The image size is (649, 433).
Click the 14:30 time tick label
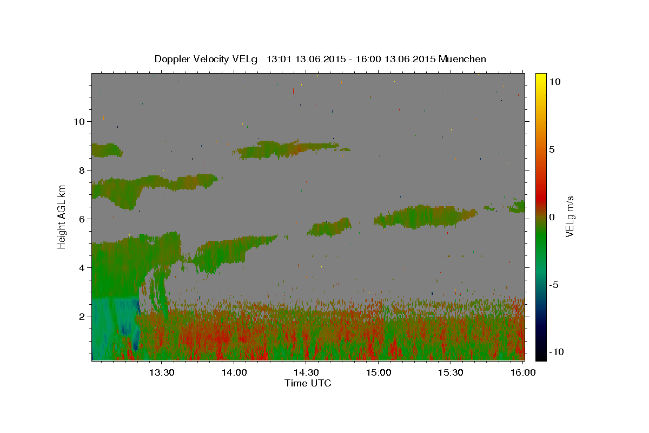click(306, 372)
